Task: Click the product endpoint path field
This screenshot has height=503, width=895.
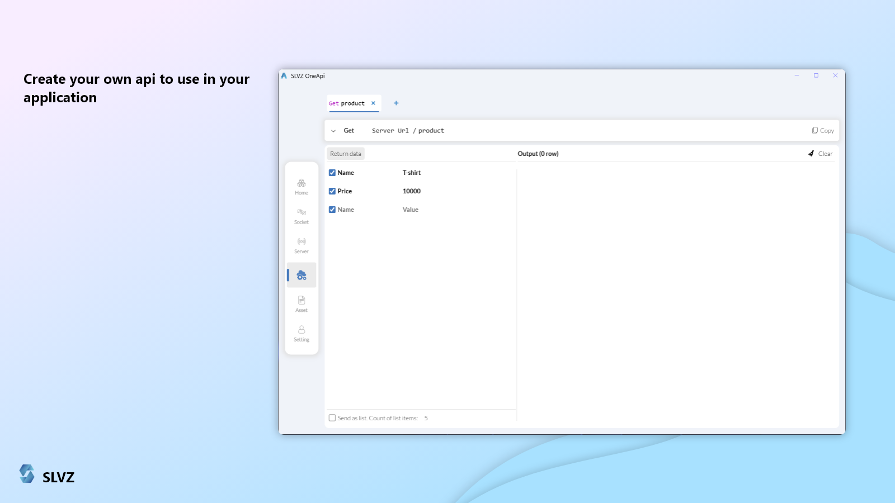Action: pos(431,131)
